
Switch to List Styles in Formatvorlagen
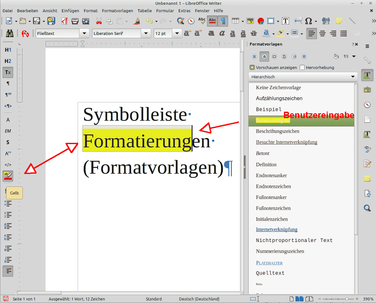coord(294,56)
